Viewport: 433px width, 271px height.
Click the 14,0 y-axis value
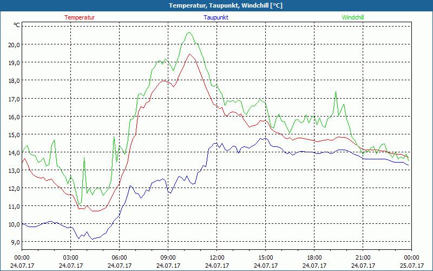tap(14, 153)
